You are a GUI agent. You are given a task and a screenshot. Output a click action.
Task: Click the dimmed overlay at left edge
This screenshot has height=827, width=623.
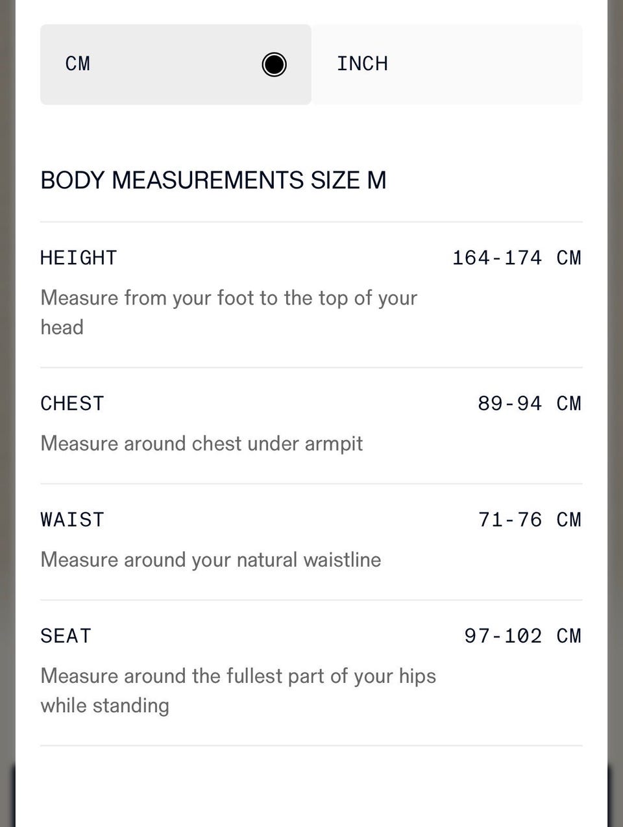point(6,389)
